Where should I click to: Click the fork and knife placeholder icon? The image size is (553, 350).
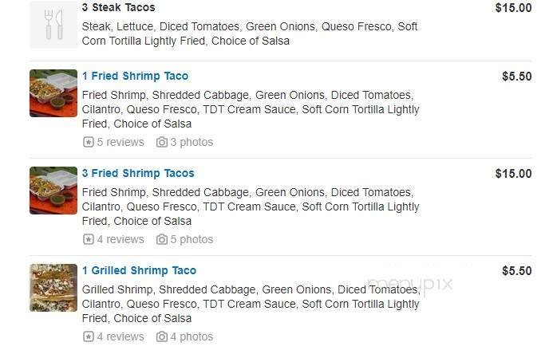pyautogui.click(x=53, y=25)
